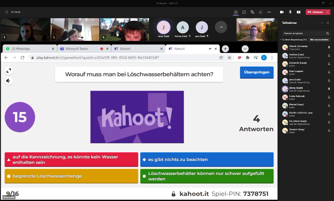Click 'Alle stummschalten' button
The image size is (334, 201).
pyautogui.click(x=319, y=40)
